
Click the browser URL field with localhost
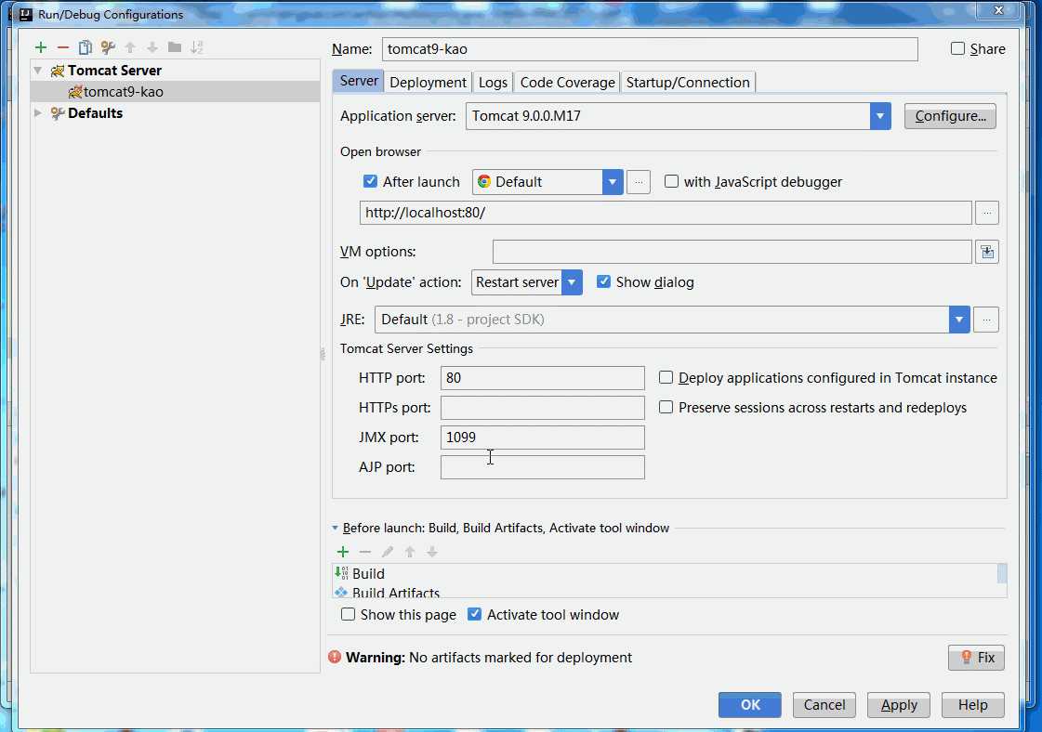[666, 213]
